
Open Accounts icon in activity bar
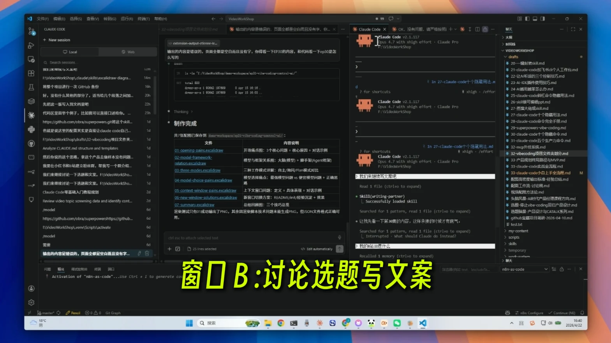coord(32,289)
